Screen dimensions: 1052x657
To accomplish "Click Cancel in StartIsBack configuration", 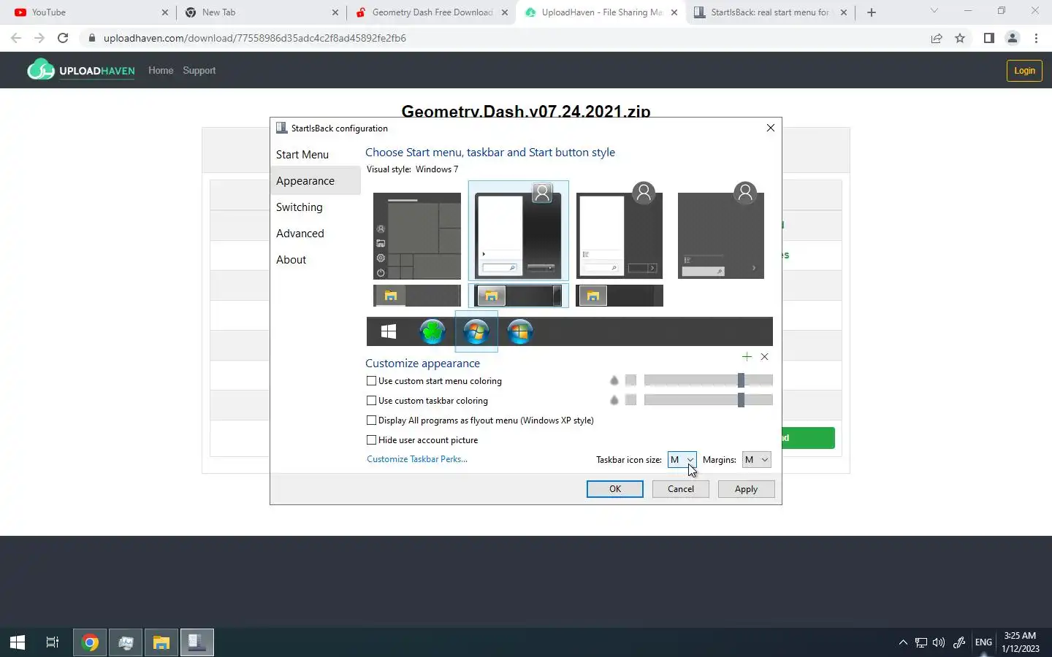I will [681, 489].
